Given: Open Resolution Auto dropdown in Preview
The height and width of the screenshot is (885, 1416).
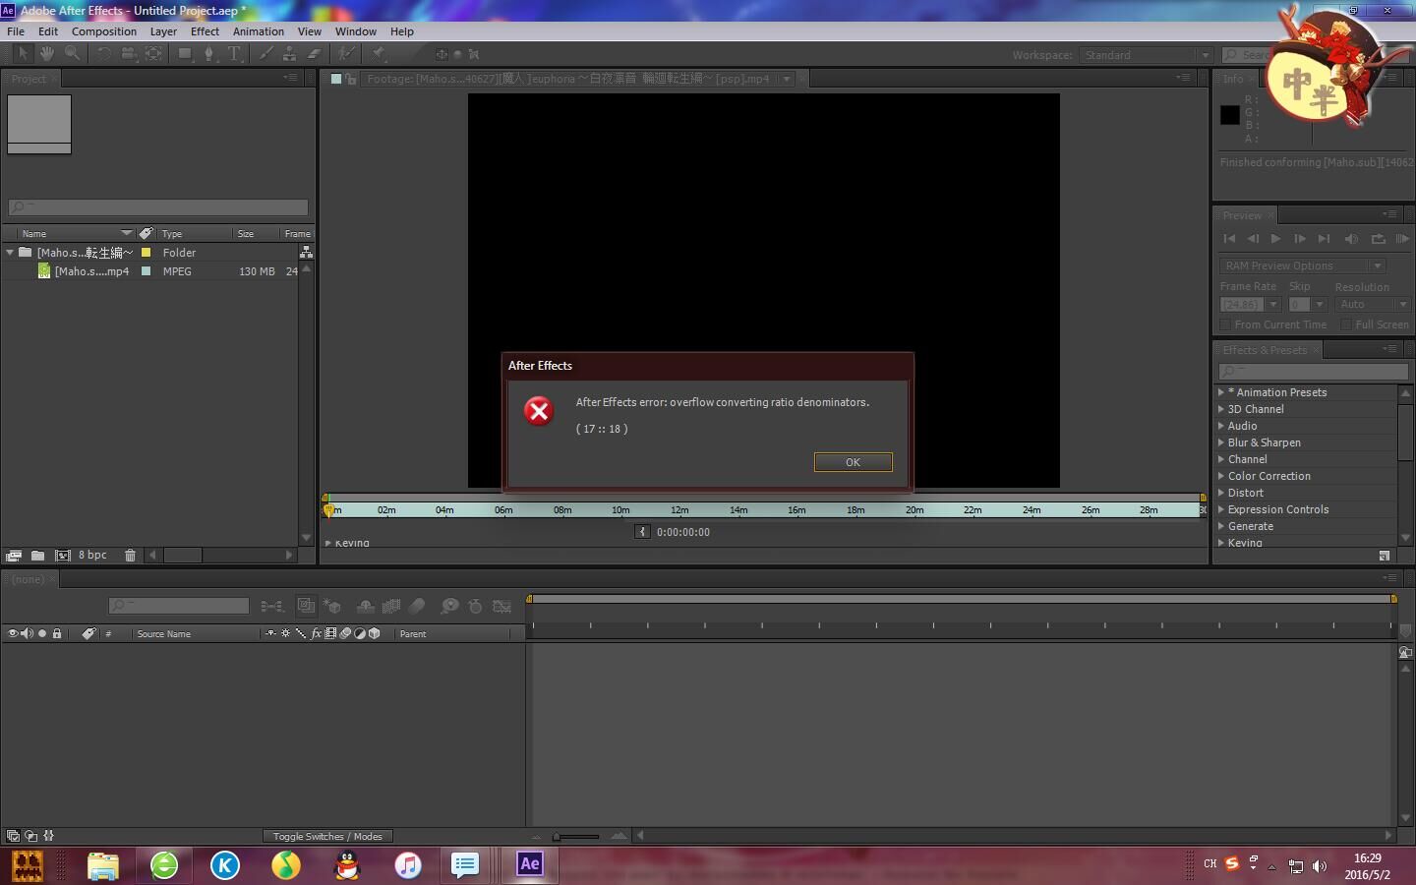Looking at the screenshot, I should [1374, 305].
